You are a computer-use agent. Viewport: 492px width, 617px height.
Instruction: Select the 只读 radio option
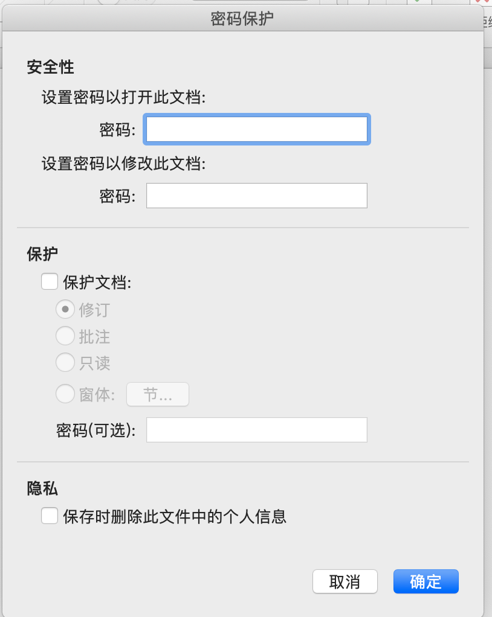click(65, 362)
